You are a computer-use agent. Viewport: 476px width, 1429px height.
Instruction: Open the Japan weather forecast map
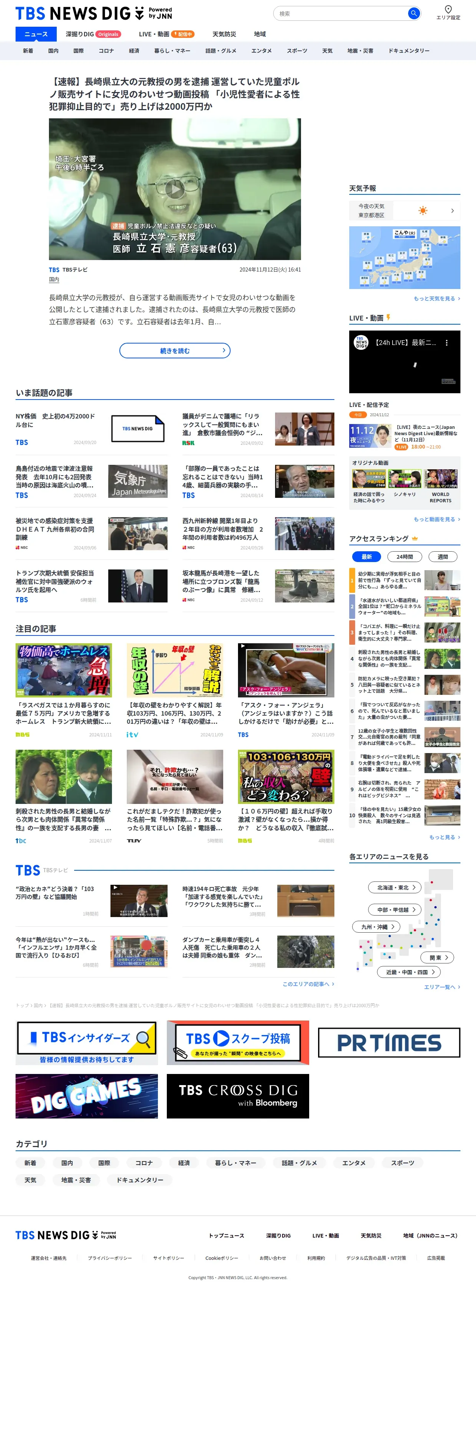404,257
